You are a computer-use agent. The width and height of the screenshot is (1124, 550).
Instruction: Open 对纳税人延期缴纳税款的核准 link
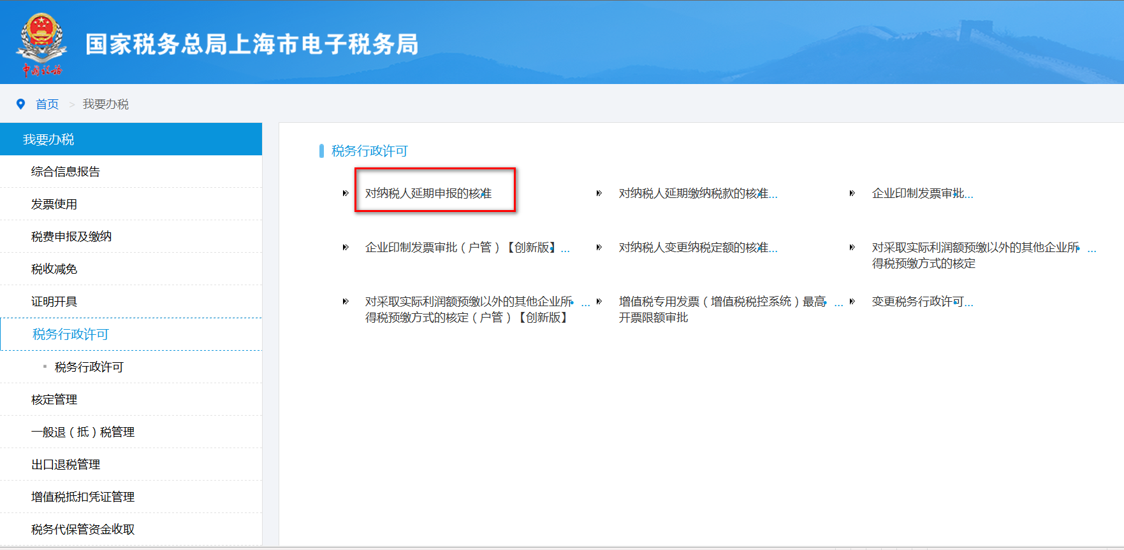point(698,193)
